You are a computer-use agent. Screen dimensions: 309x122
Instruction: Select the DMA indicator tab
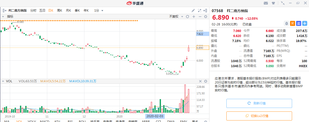click(x=171, y=121)
